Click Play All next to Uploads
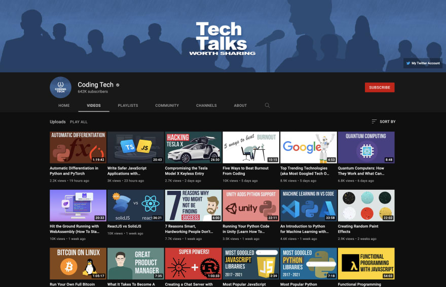 (79, 122)
